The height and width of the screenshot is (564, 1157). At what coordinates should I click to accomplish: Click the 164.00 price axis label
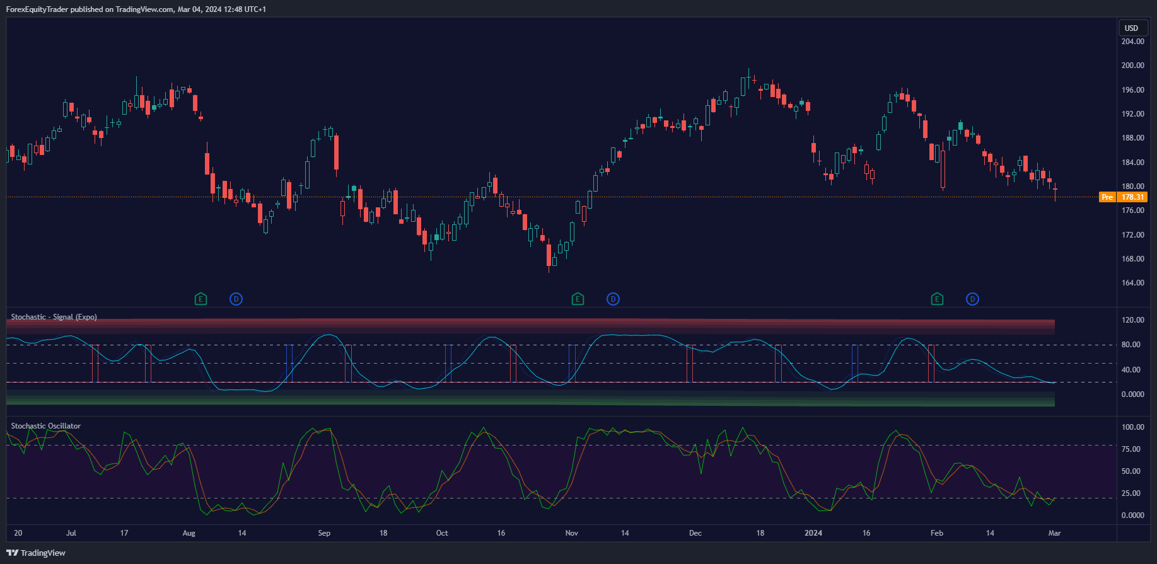tap(1132, 283)
